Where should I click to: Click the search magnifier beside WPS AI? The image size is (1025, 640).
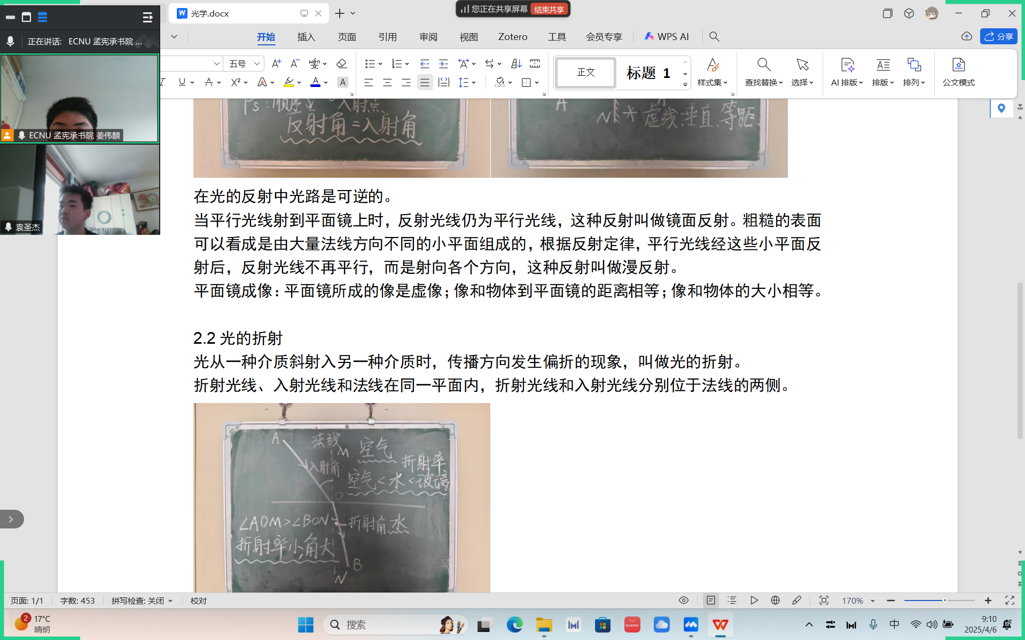click(714, 37)
